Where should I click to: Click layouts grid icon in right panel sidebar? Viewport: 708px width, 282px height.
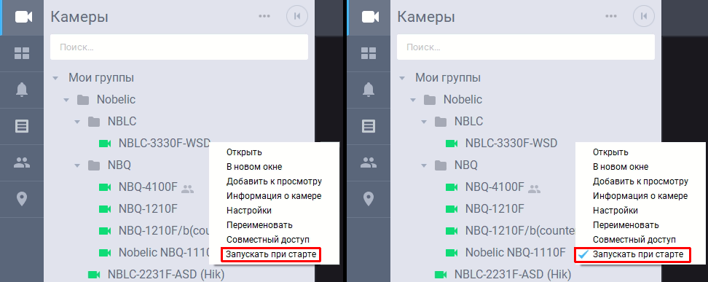[x=369, y=53]
